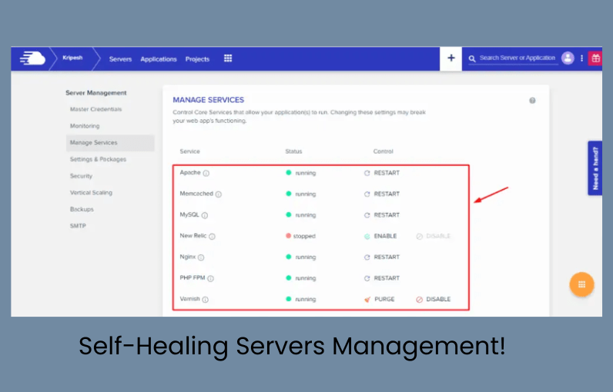Screen dimensions: 613x392
Task: Purge the Varnish cache
Action: click(380, 299)
